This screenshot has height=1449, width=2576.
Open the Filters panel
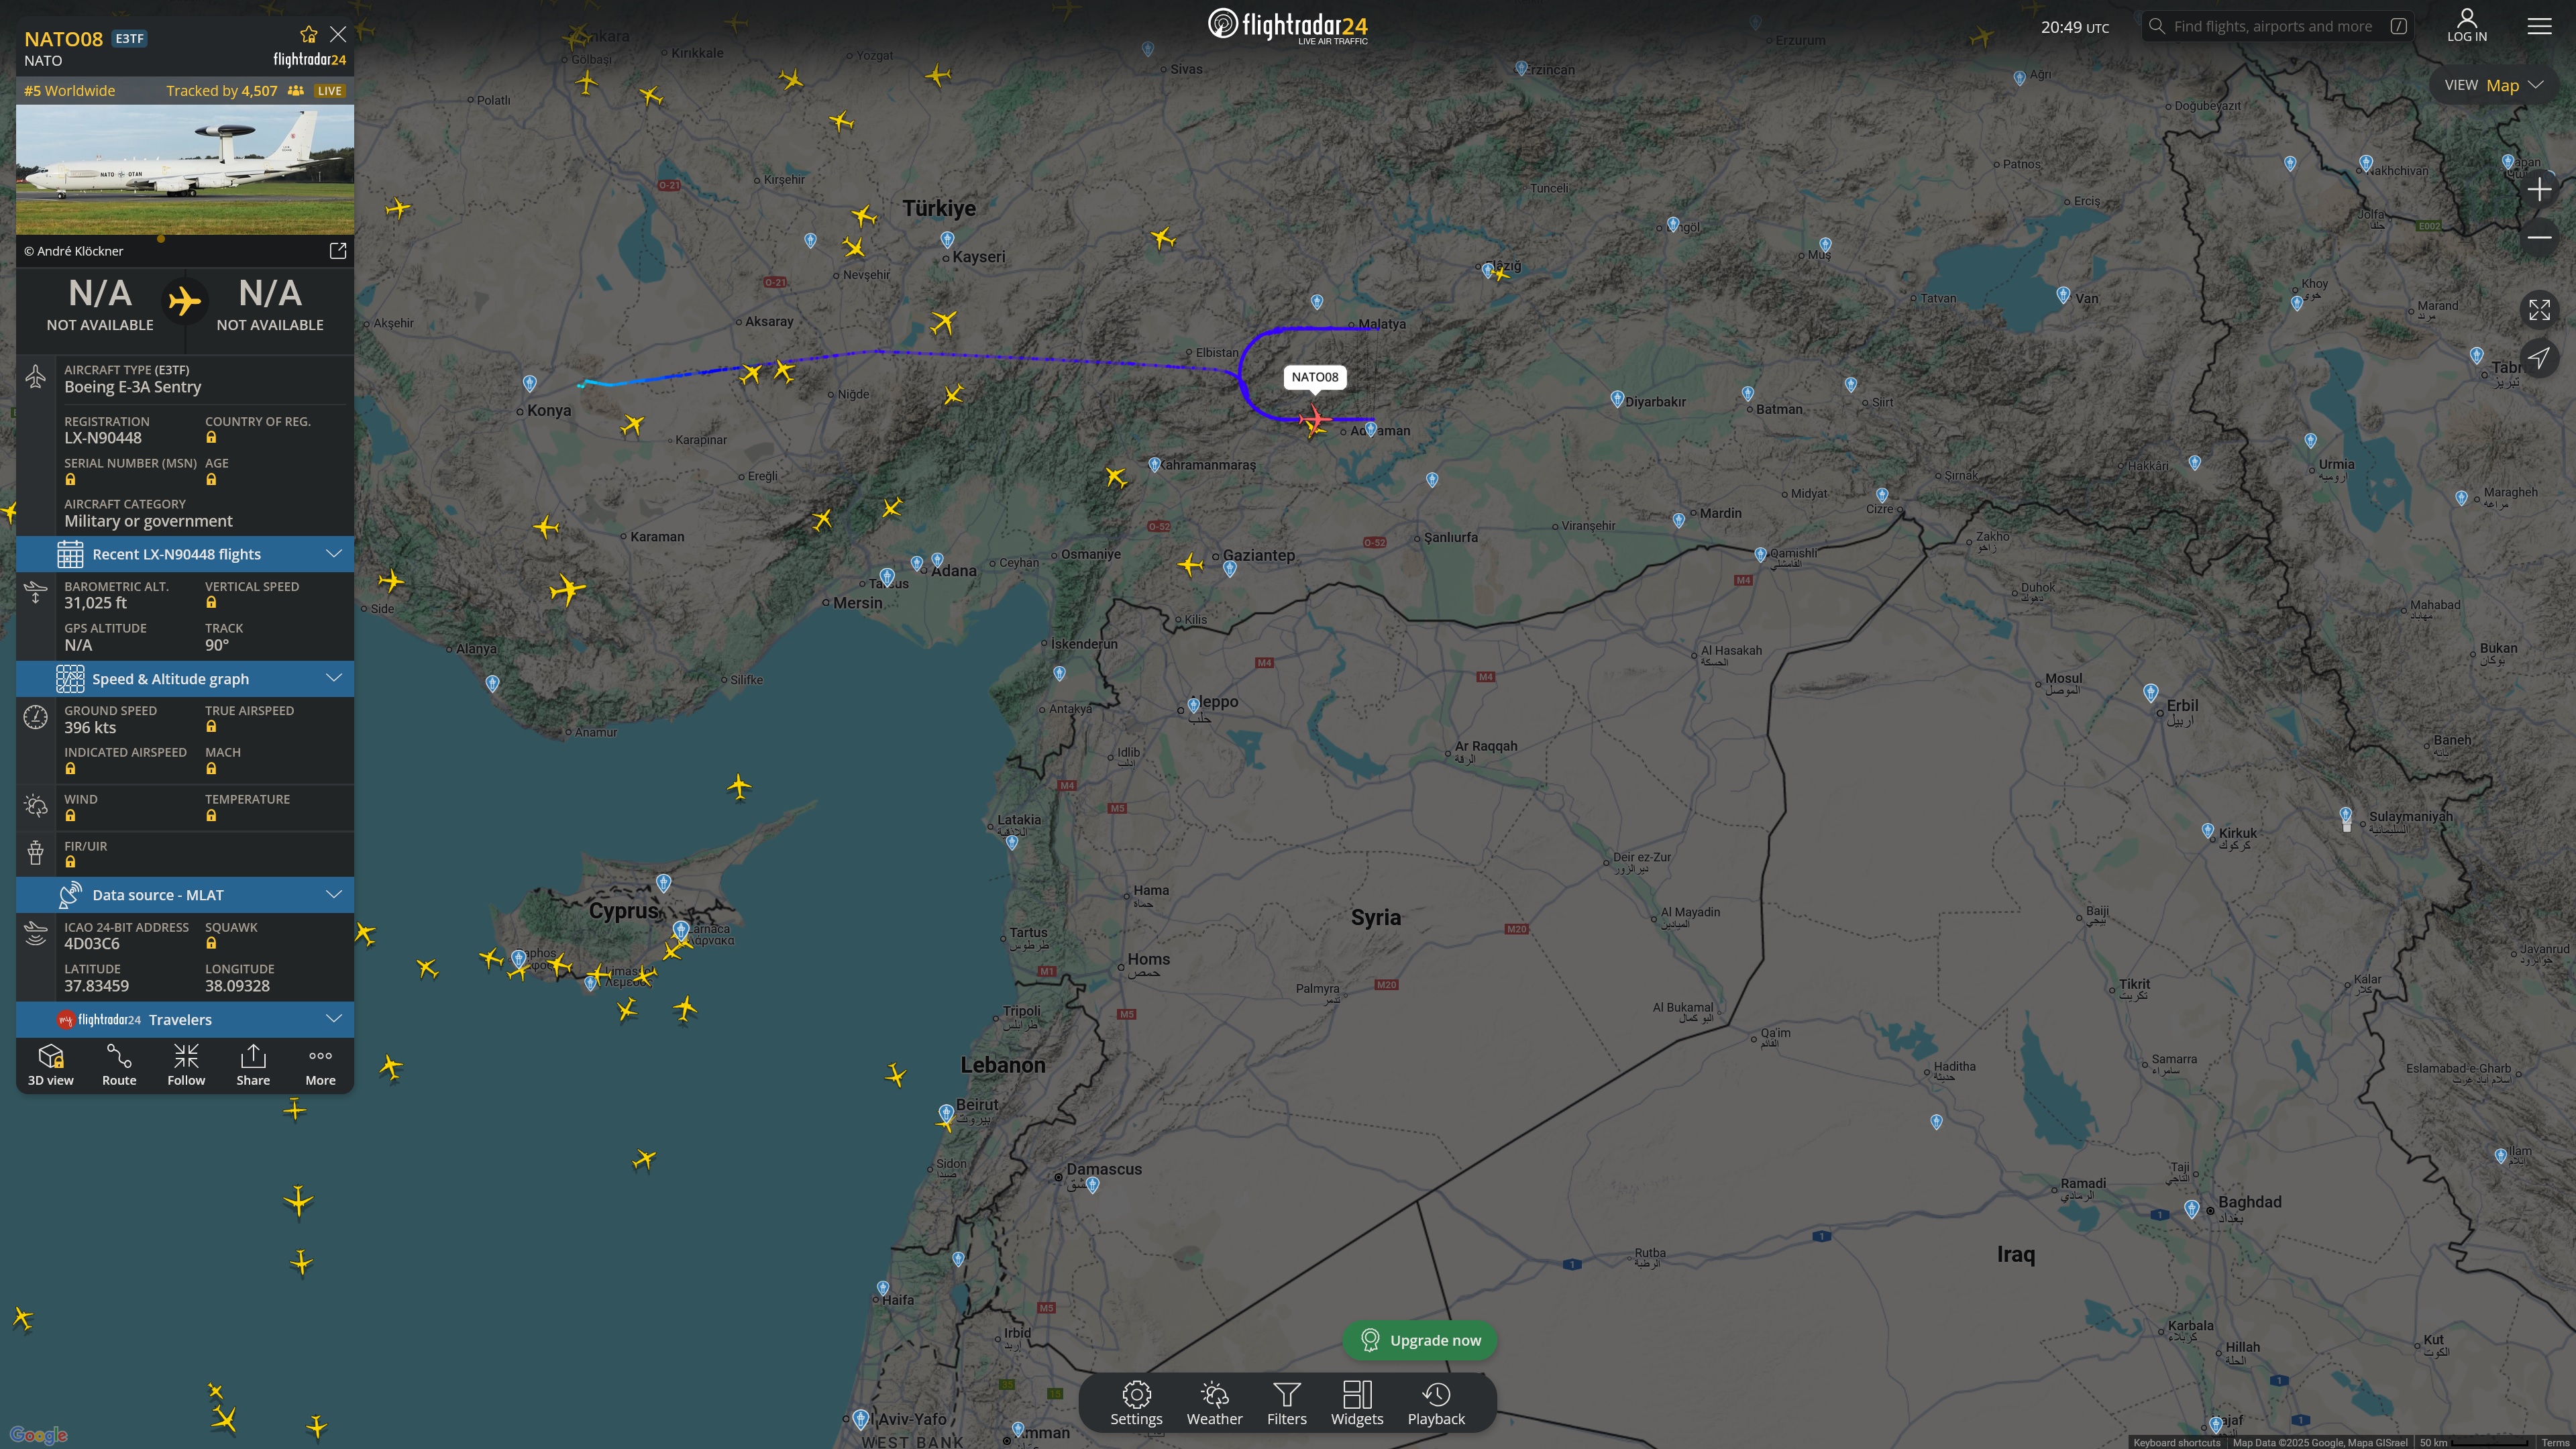[x=1287, y=1404]
